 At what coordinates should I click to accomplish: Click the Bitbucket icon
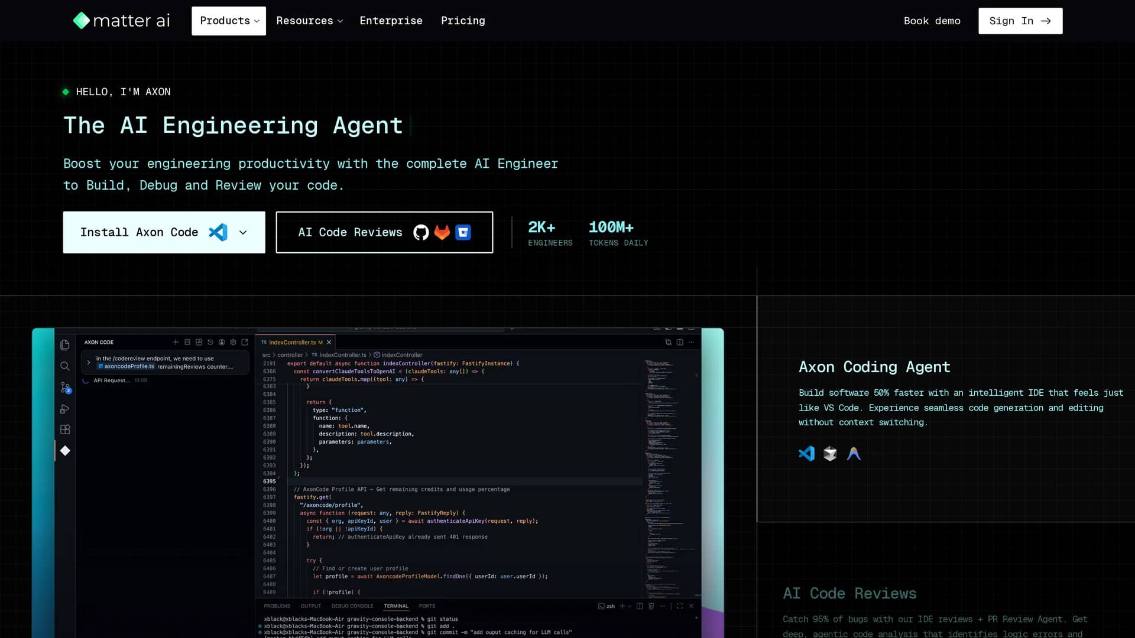463,232
